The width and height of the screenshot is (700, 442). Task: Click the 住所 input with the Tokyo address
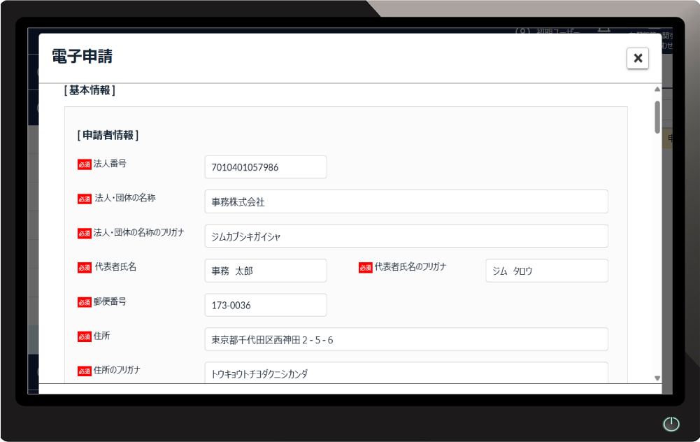pos(404,339)
